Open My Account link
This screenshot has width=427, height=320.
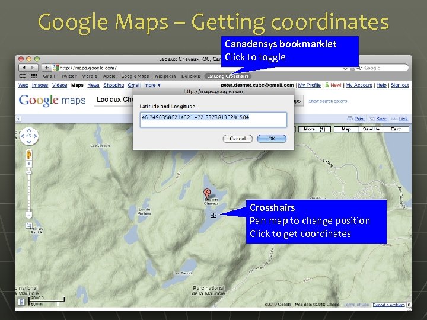click(x=359, y=85)
